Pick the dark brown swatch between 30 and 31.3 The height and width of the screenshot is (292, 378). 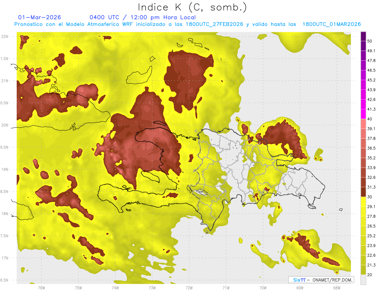(363, 192)
